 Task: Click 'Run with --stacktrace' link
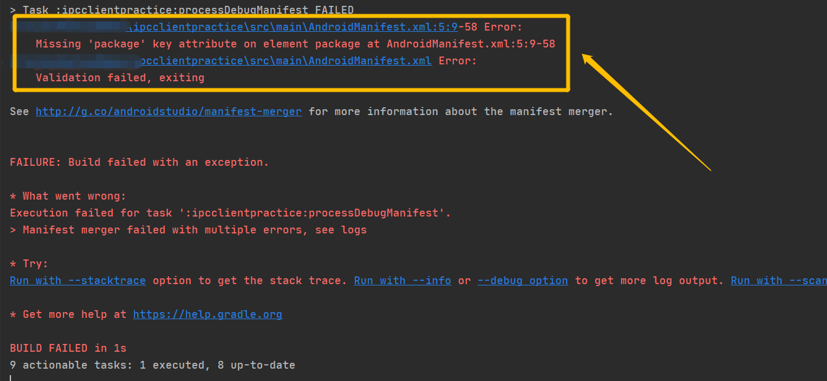(78, 281)
